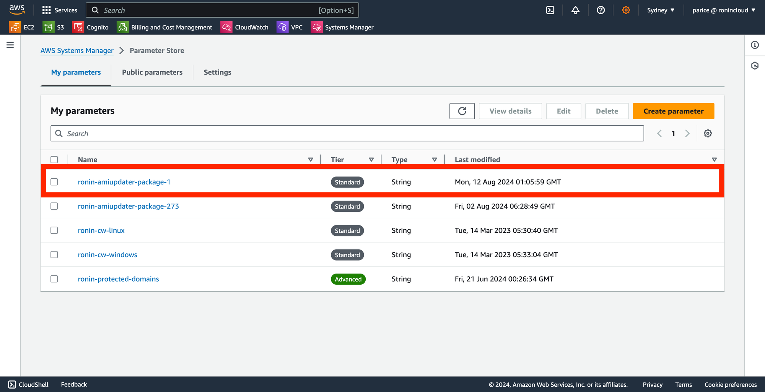Screen dimensions: 765x392
Task: Sort by the Tier column arrow
Action: click(371, 160)
